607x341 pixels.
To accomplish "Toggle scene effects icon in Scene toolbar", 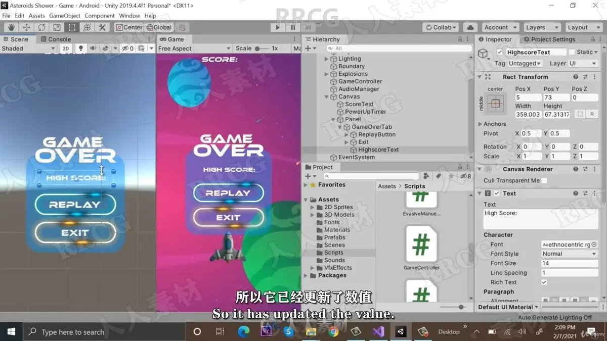I will 105,48.
